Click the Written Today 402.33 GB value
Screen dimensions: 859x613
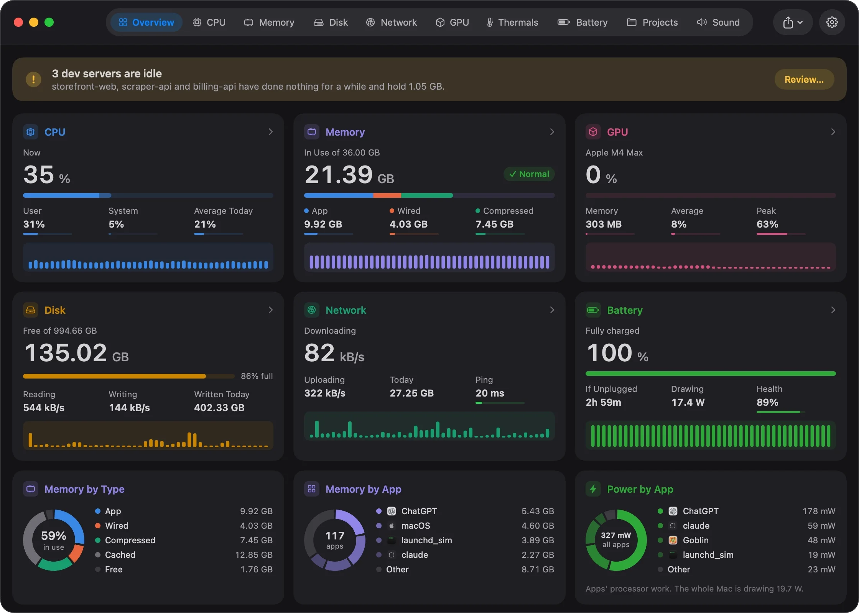point(219,408)
